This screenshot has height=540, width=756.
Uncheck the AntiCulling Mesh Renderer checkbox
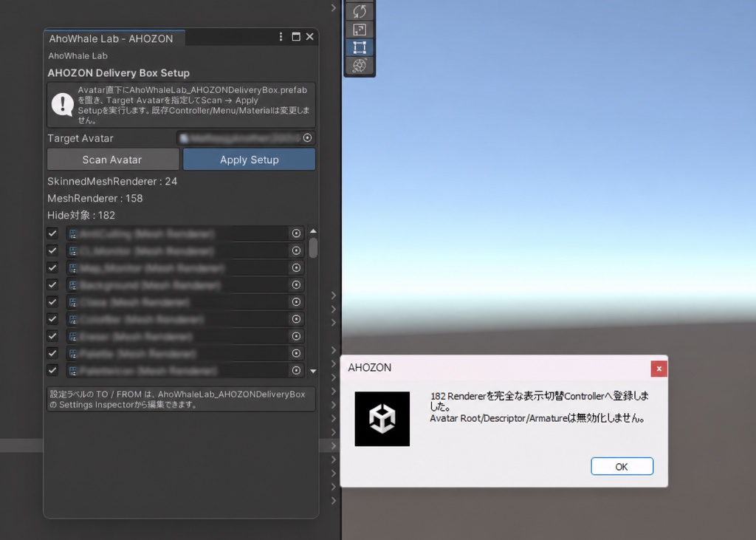[x=52, y=233]
